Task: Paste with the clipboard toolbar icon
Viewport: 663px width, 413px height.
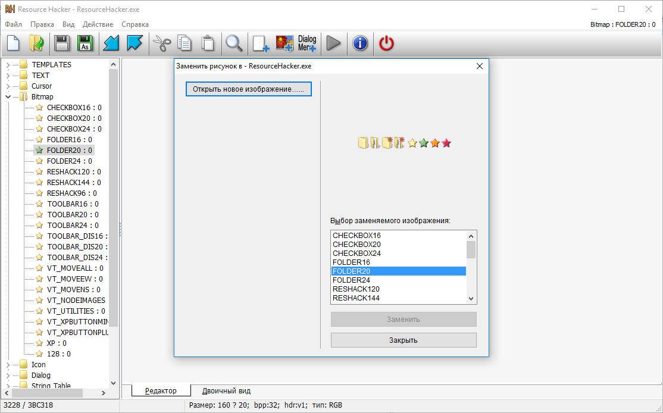Action: coord(208,43)
